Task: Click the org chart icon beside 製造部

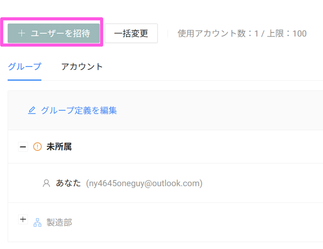Action: pos(37,223)
